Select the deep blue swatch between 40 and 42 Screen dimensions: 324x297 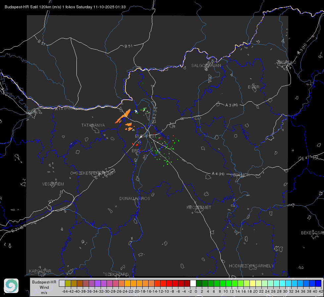pos(318,283)
